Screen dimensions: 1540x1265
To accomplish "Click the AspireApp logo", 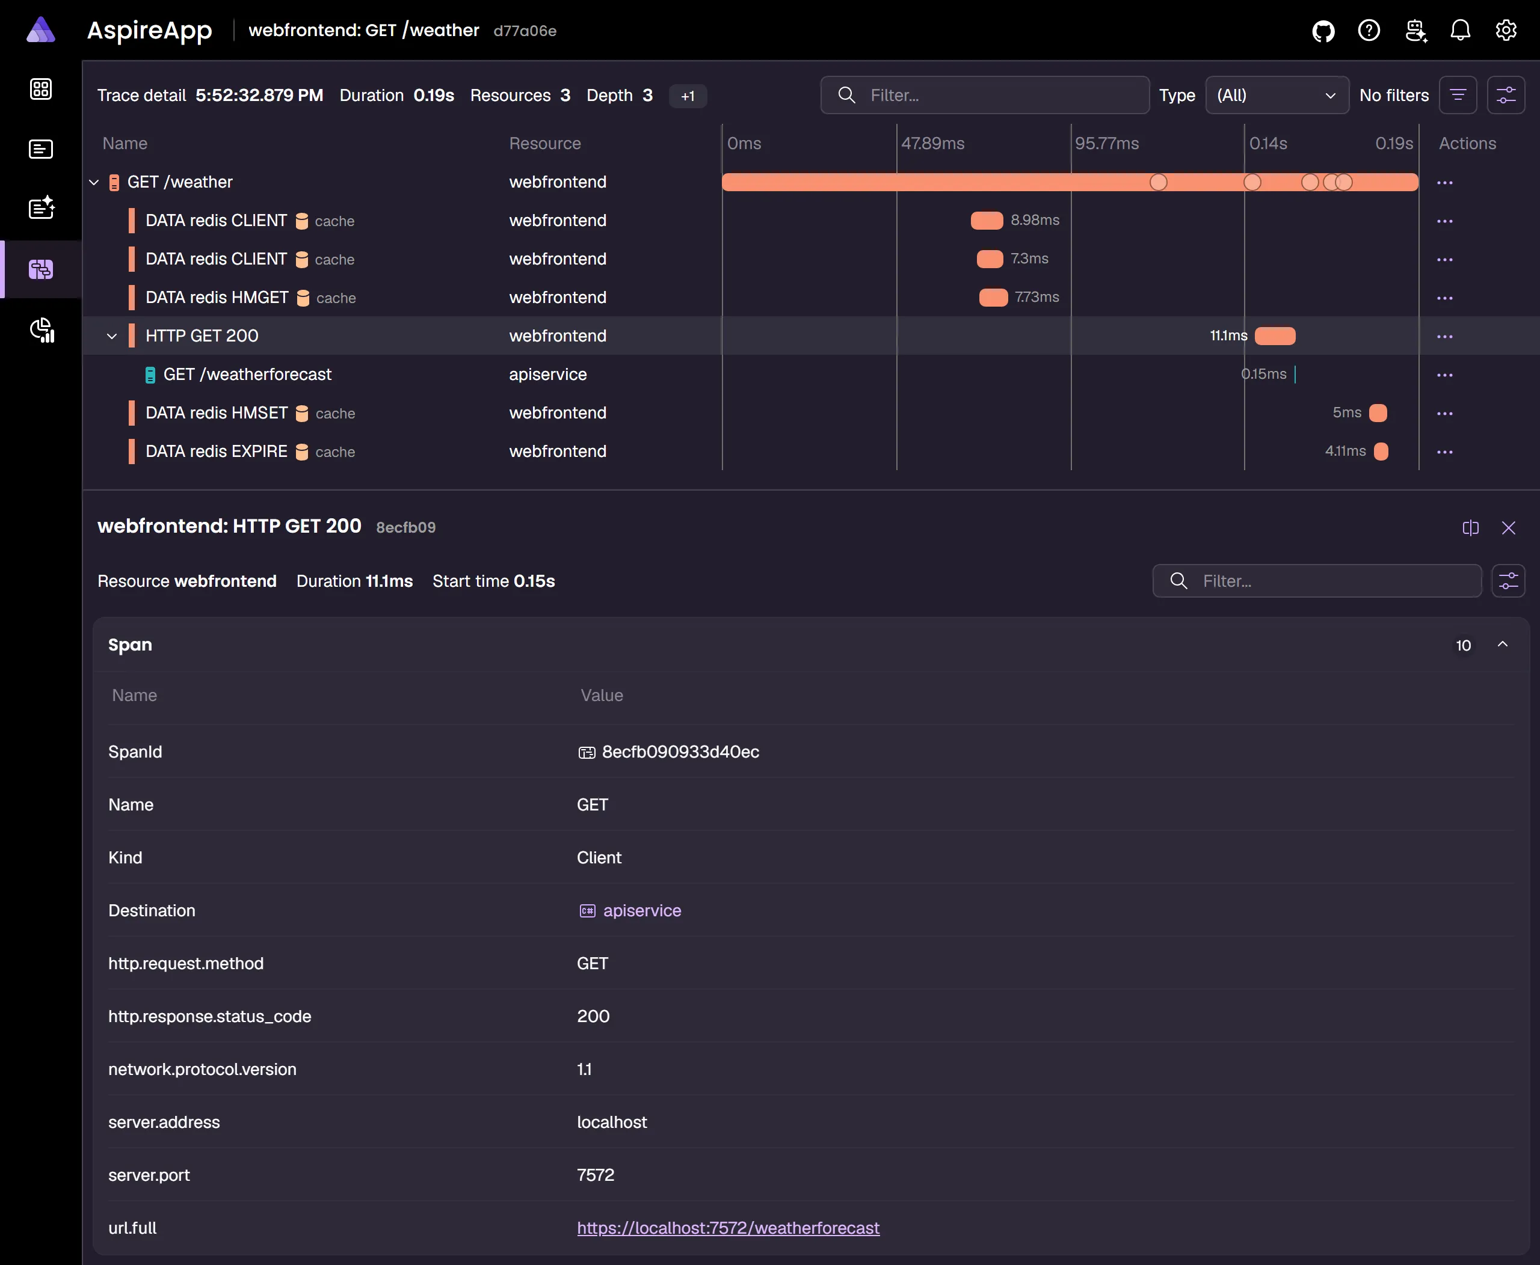I will pos(41,31).
